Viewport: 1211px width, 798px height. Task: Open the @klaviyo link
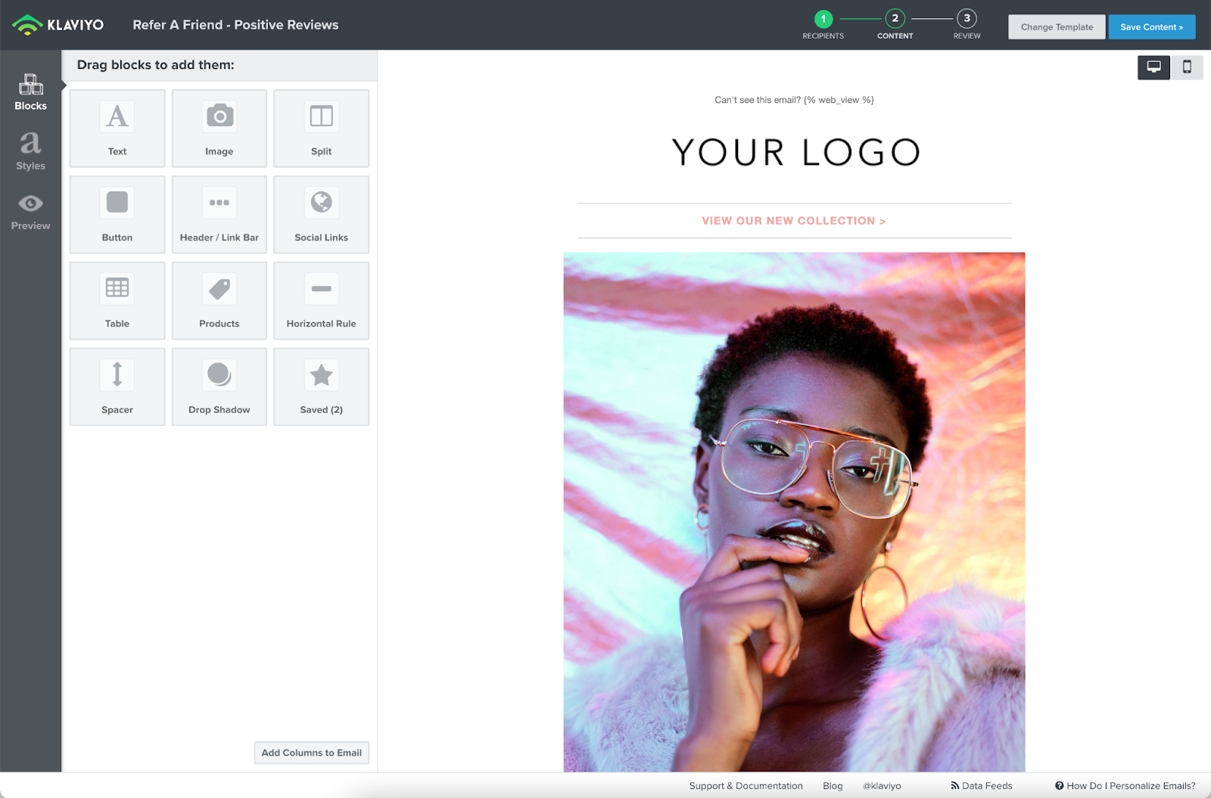tap(882, 786)
